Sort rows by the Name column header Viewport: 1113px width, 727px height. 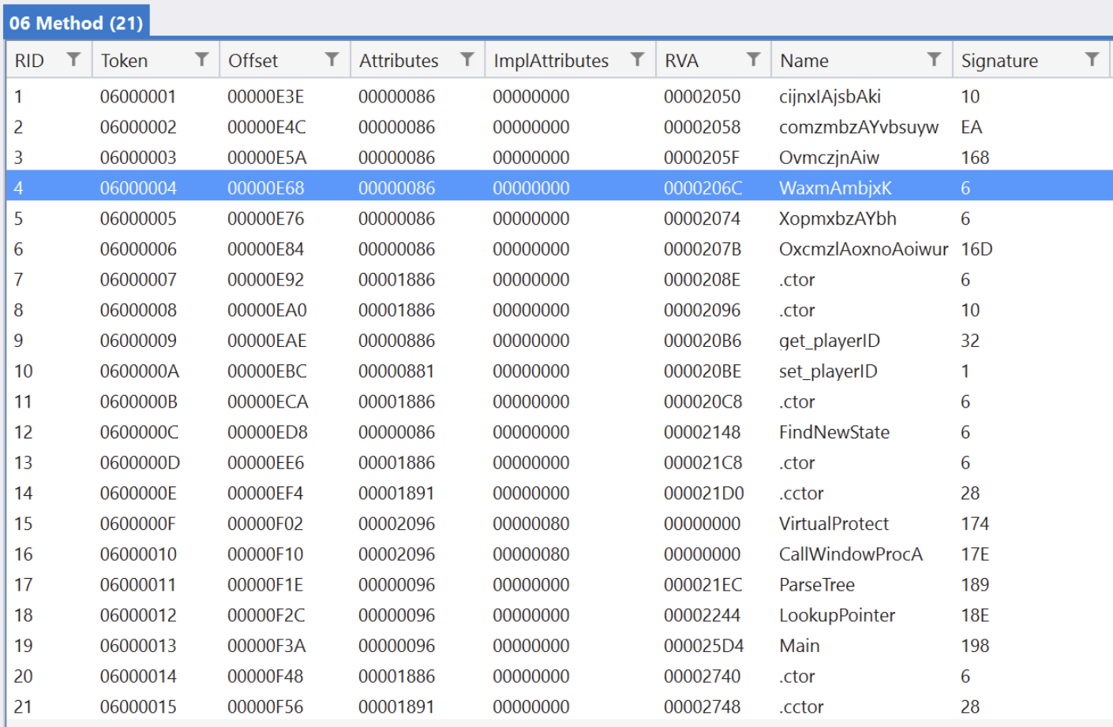click(805, 59)
